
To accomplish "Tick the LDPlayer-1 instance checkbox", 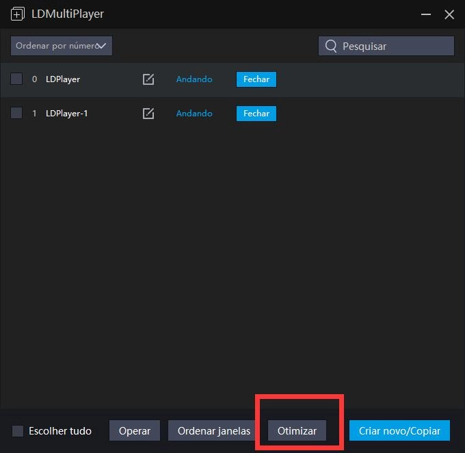I will (16, 114).
